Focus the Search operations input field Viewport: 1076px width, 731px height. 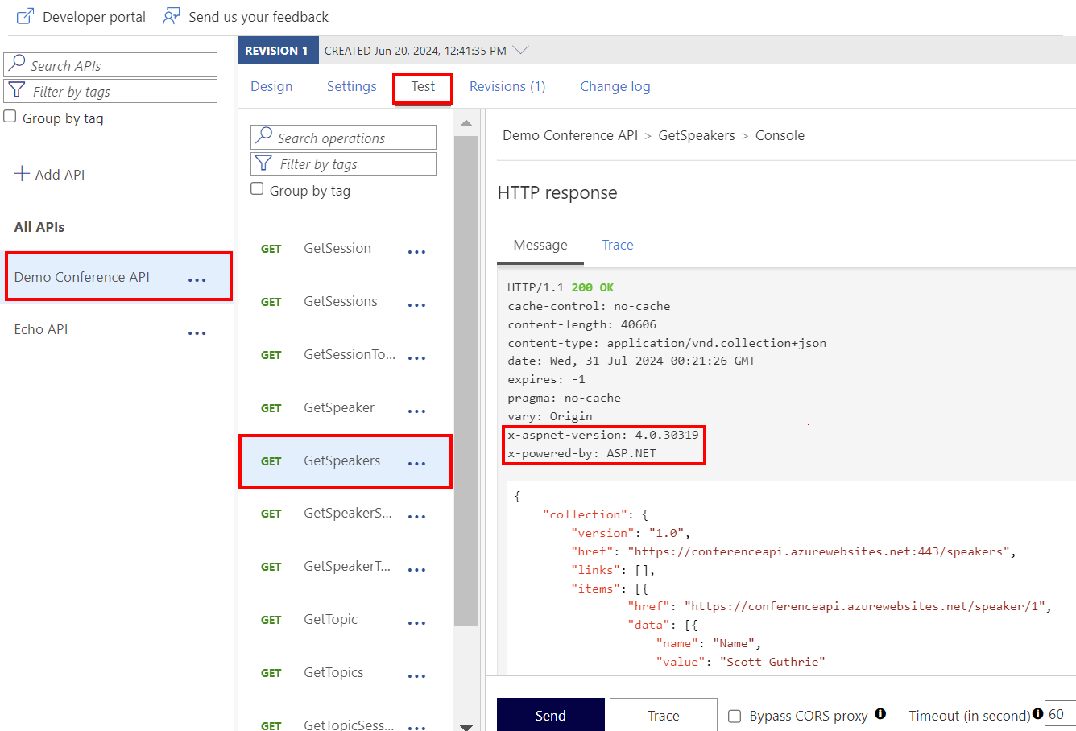click(343, 137)
